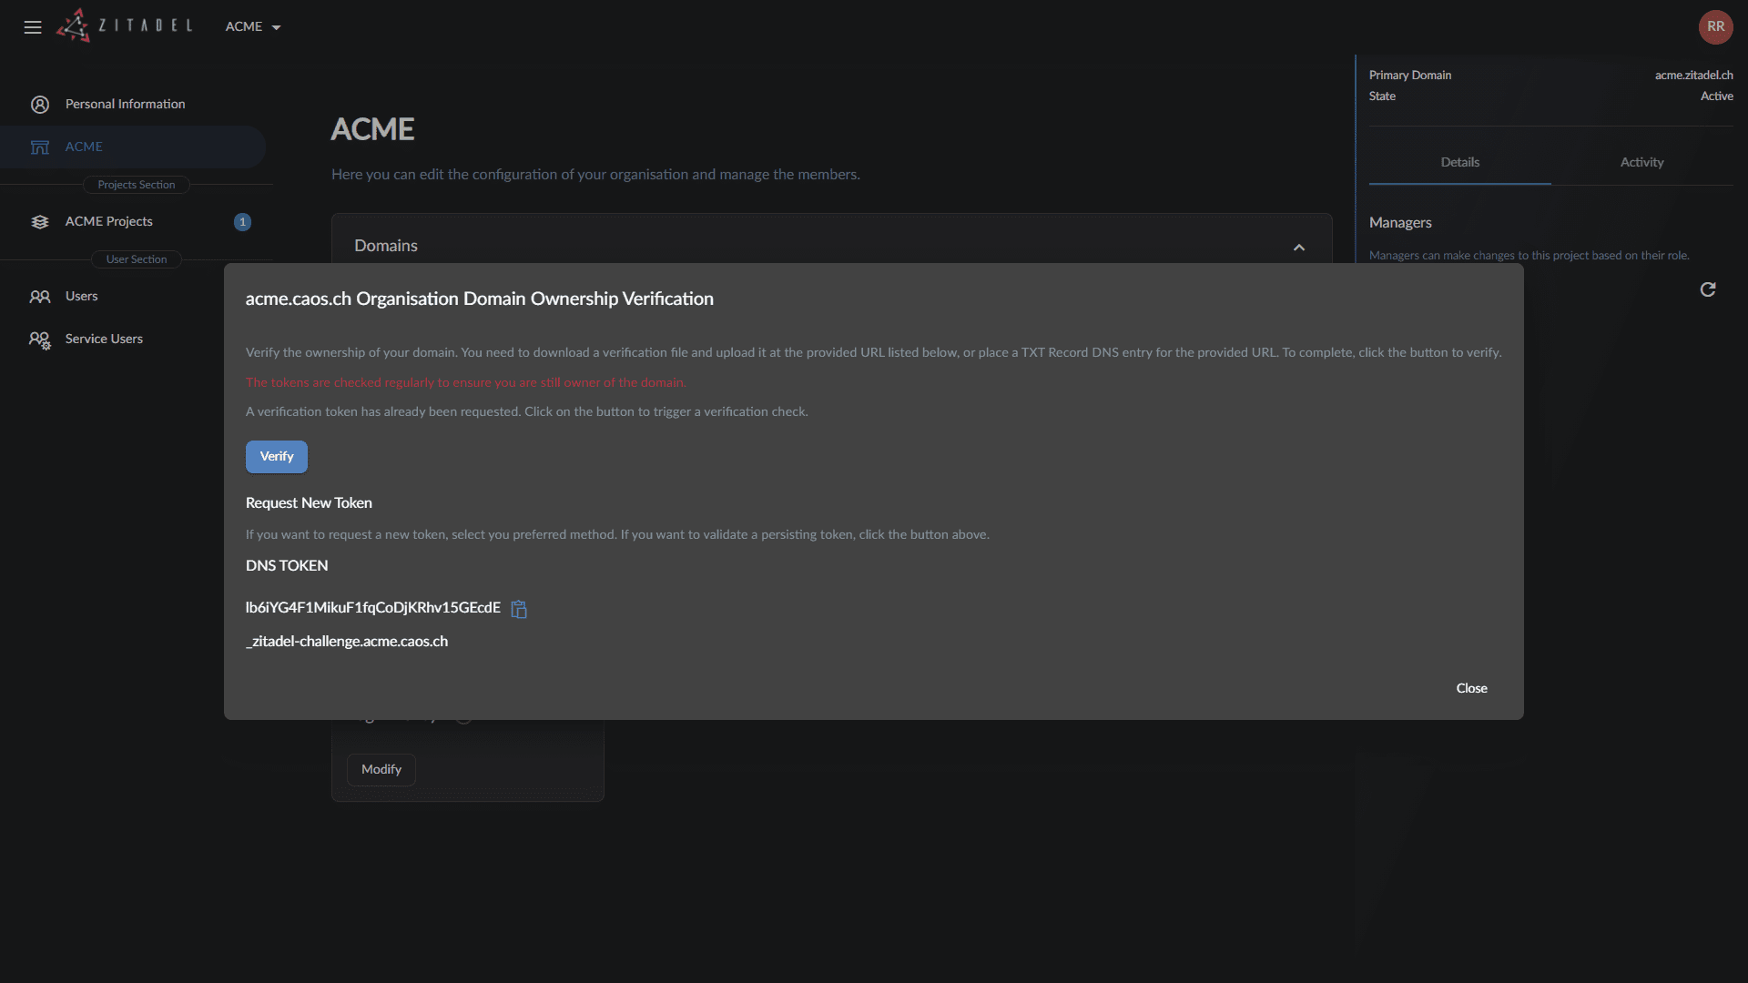Open the ACME organisation dropdown

[x=253, y=27]
